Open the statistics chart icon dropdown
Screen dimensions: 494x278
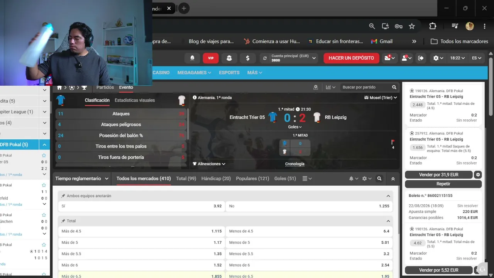tap(330, 87)
